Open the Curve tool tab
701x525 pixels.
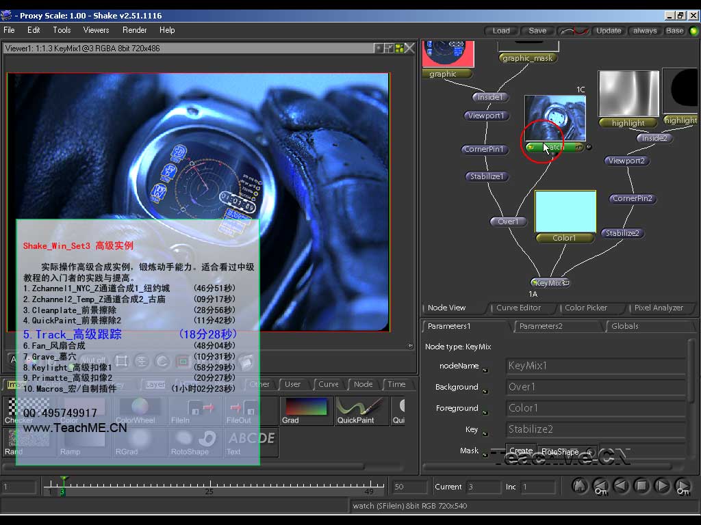(328, 384)
